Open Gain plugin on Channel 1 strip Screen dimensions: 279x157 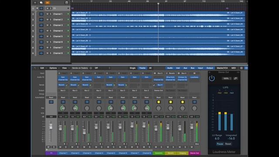click(63, 77)
